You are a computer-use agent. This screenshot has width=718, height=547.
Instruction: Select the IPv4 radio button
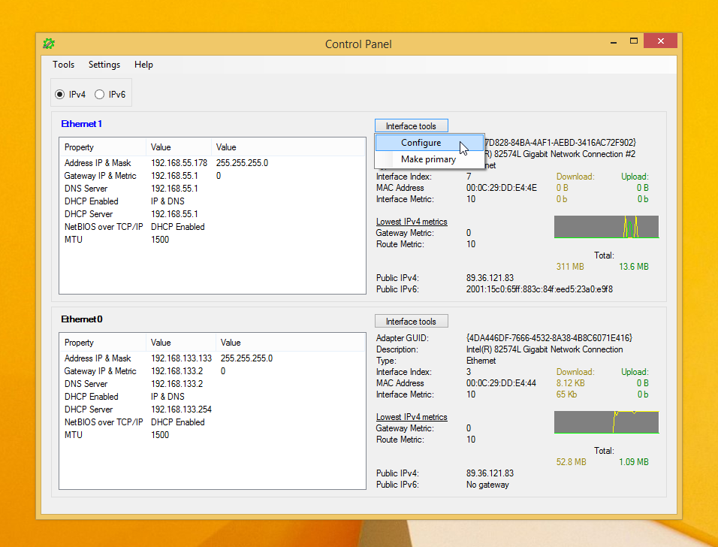point(59,95)
